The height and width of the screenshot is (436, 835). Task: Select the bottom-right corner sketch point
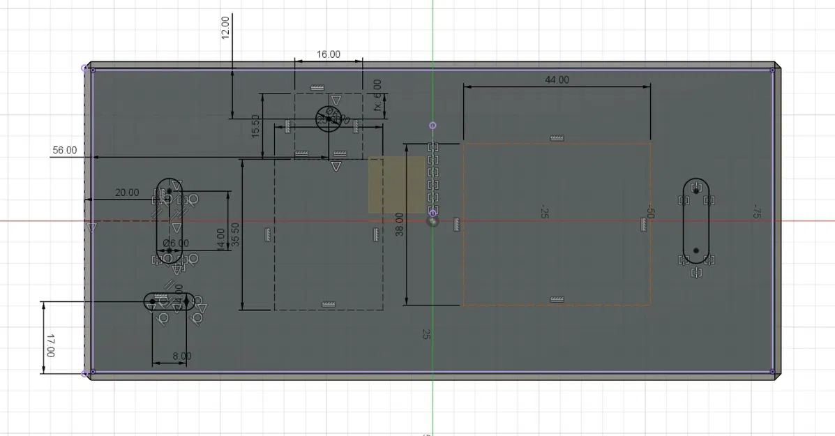coord(773,372)
